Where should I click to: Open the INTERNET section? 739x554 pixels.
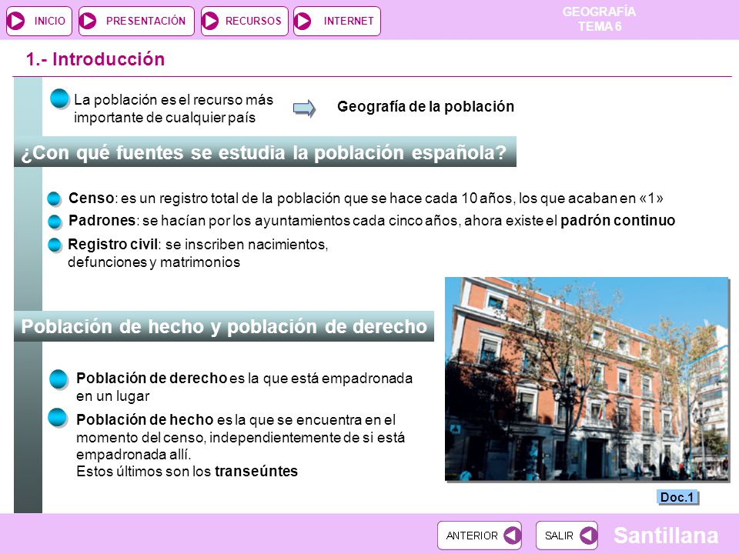[337, 22]
